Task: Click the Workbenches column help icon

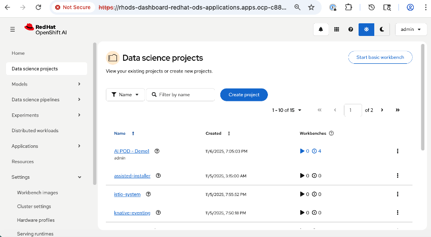Action: click(x=332, y=133)
